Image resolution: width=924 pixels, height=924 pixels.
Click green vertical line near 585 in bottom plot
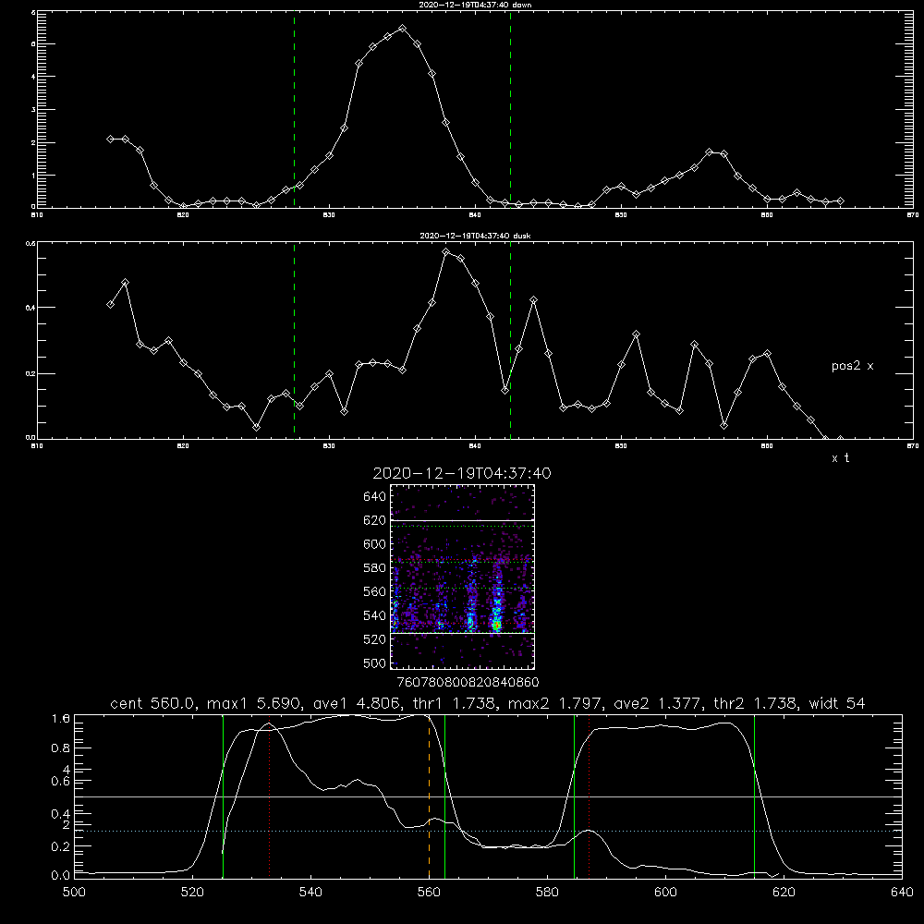tap(574, 796)
